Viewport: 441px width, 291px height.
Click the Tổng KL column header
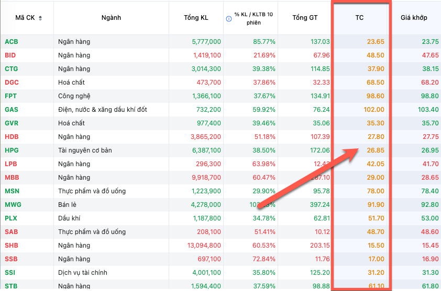click(x=196, y=18)
